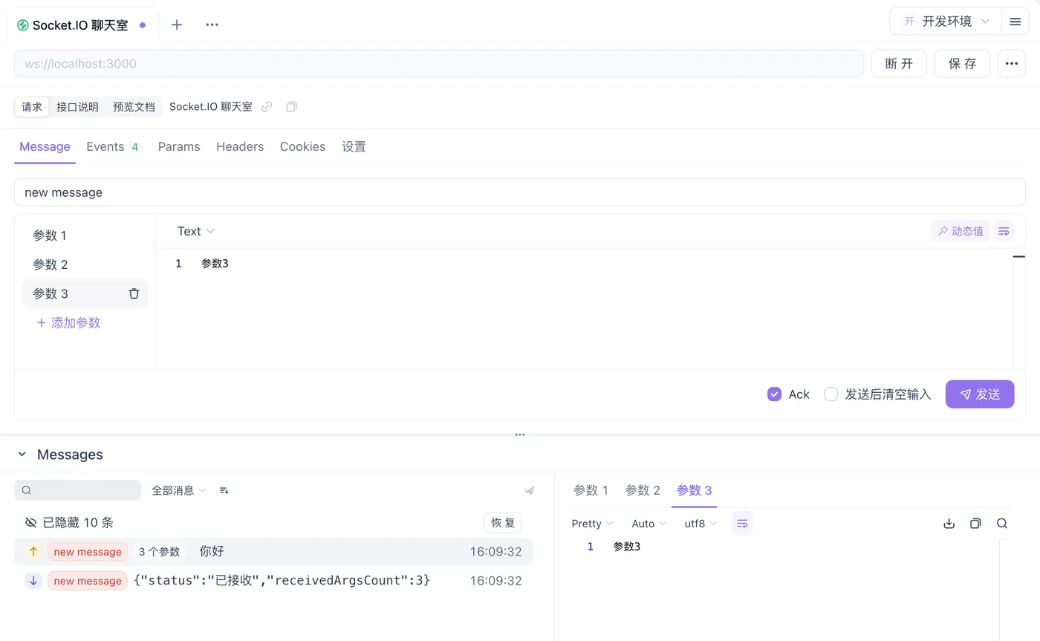Click the 参数3 text in the editor

215,264
